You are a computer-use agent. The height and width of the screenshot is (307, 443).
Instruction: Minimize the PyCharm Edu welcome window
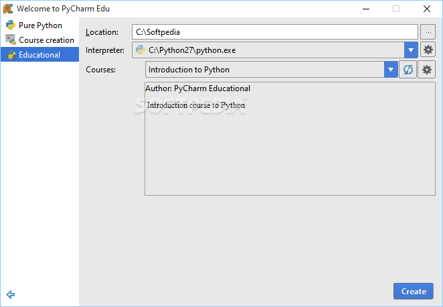point(366,9)
